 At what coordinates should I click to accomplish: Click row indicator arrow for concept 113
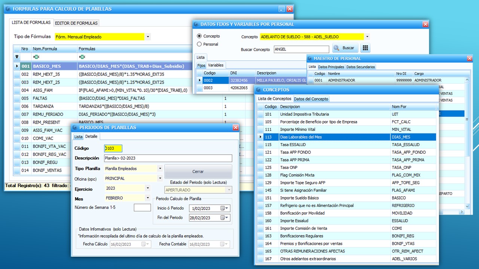point(260,137)
